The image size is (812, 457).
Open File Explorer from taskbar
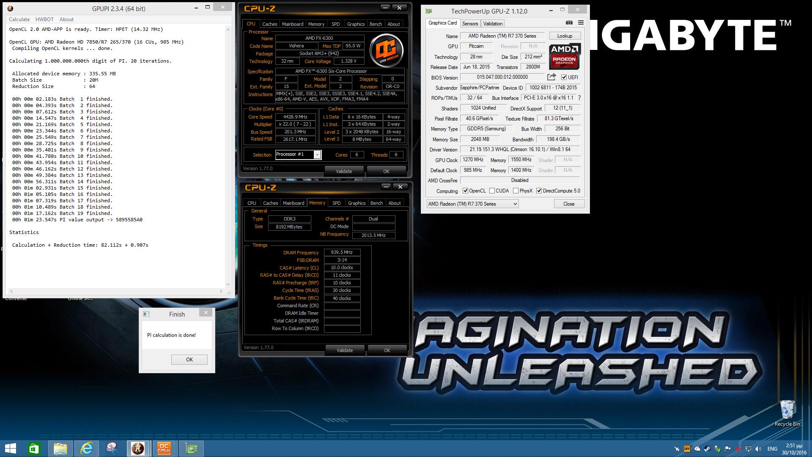point(60,448)
